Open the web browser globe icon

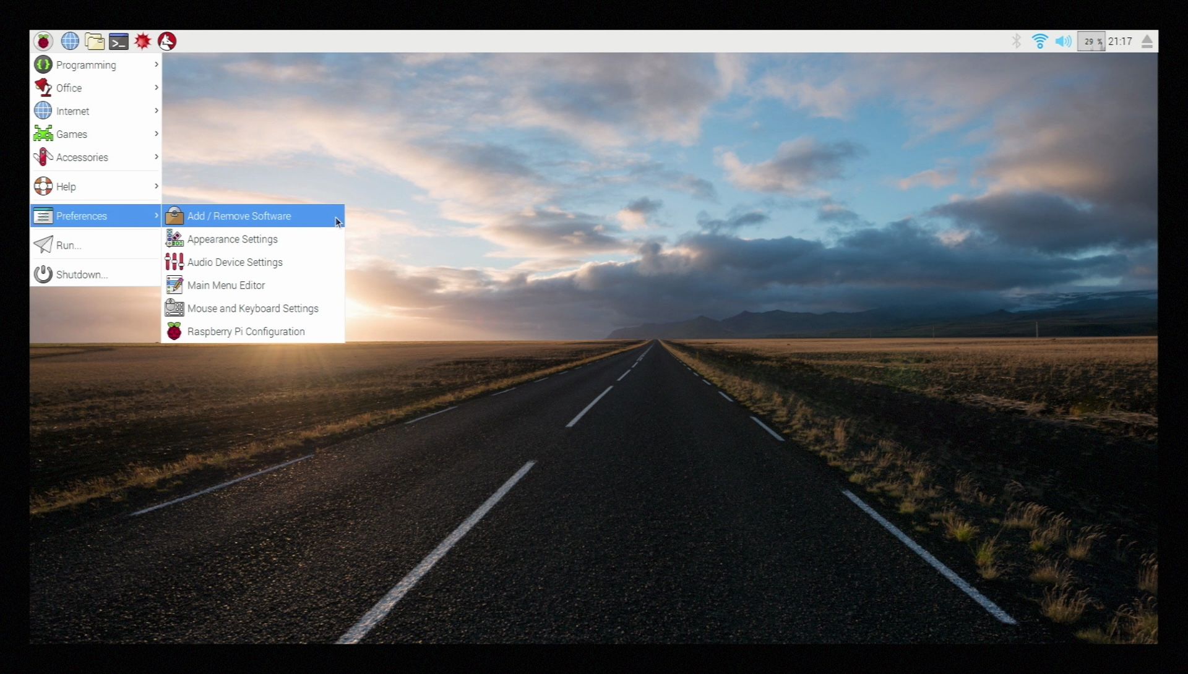[x=70, y=41]
